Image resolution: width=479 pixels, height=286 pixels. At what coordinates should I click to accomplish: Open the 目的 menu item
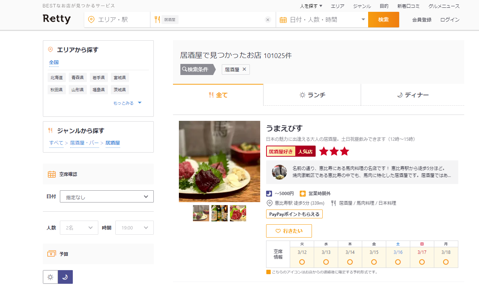pos(384,6)
